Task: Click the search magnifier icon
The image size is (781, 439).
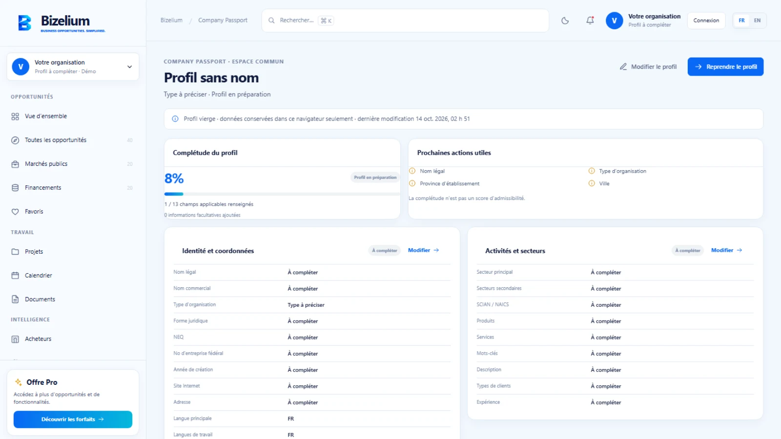Action: click(x=271, y=20)
